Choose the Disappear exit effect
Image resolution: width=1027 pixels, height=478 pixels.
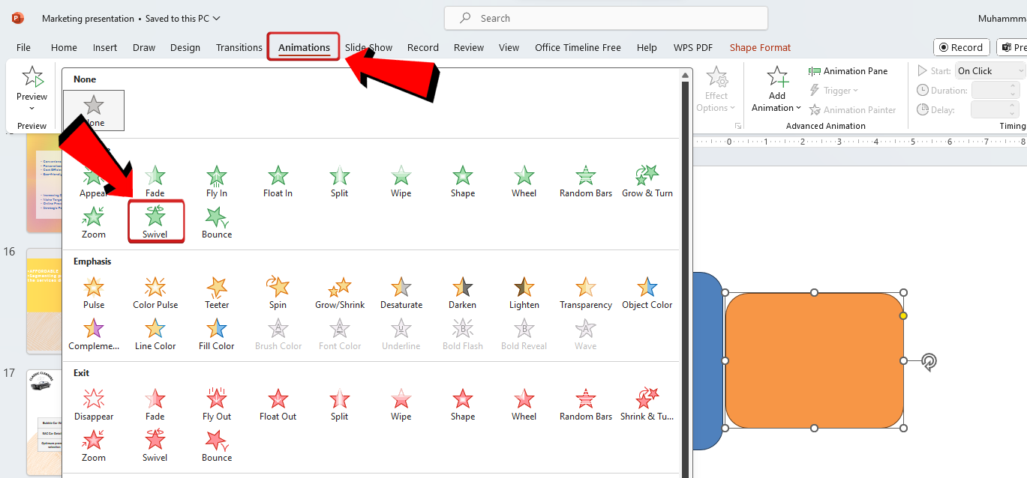94,403
